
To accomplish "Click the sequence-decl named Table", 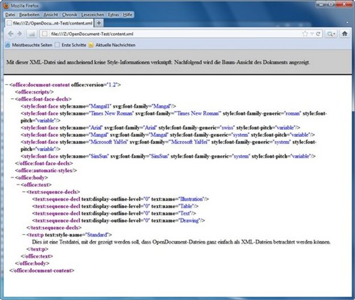I will click(x=115, y=206).
